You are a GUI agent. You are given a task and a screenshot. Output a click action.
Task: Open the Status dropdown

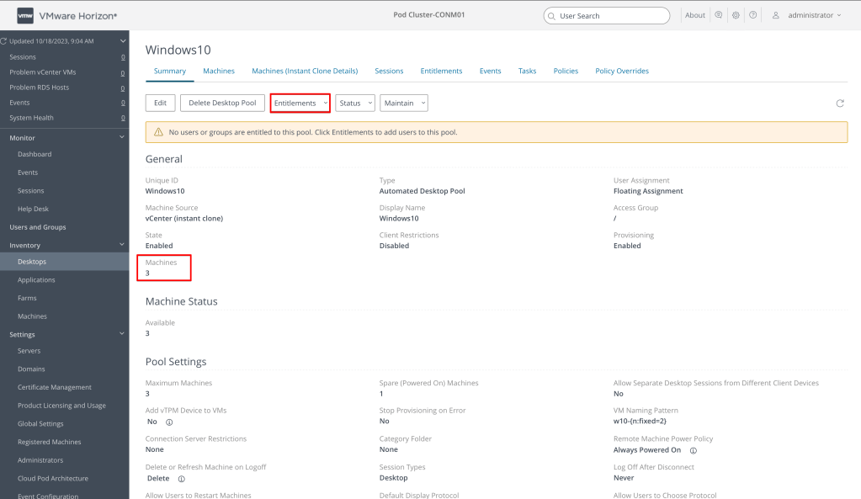[x=355, y=103]
